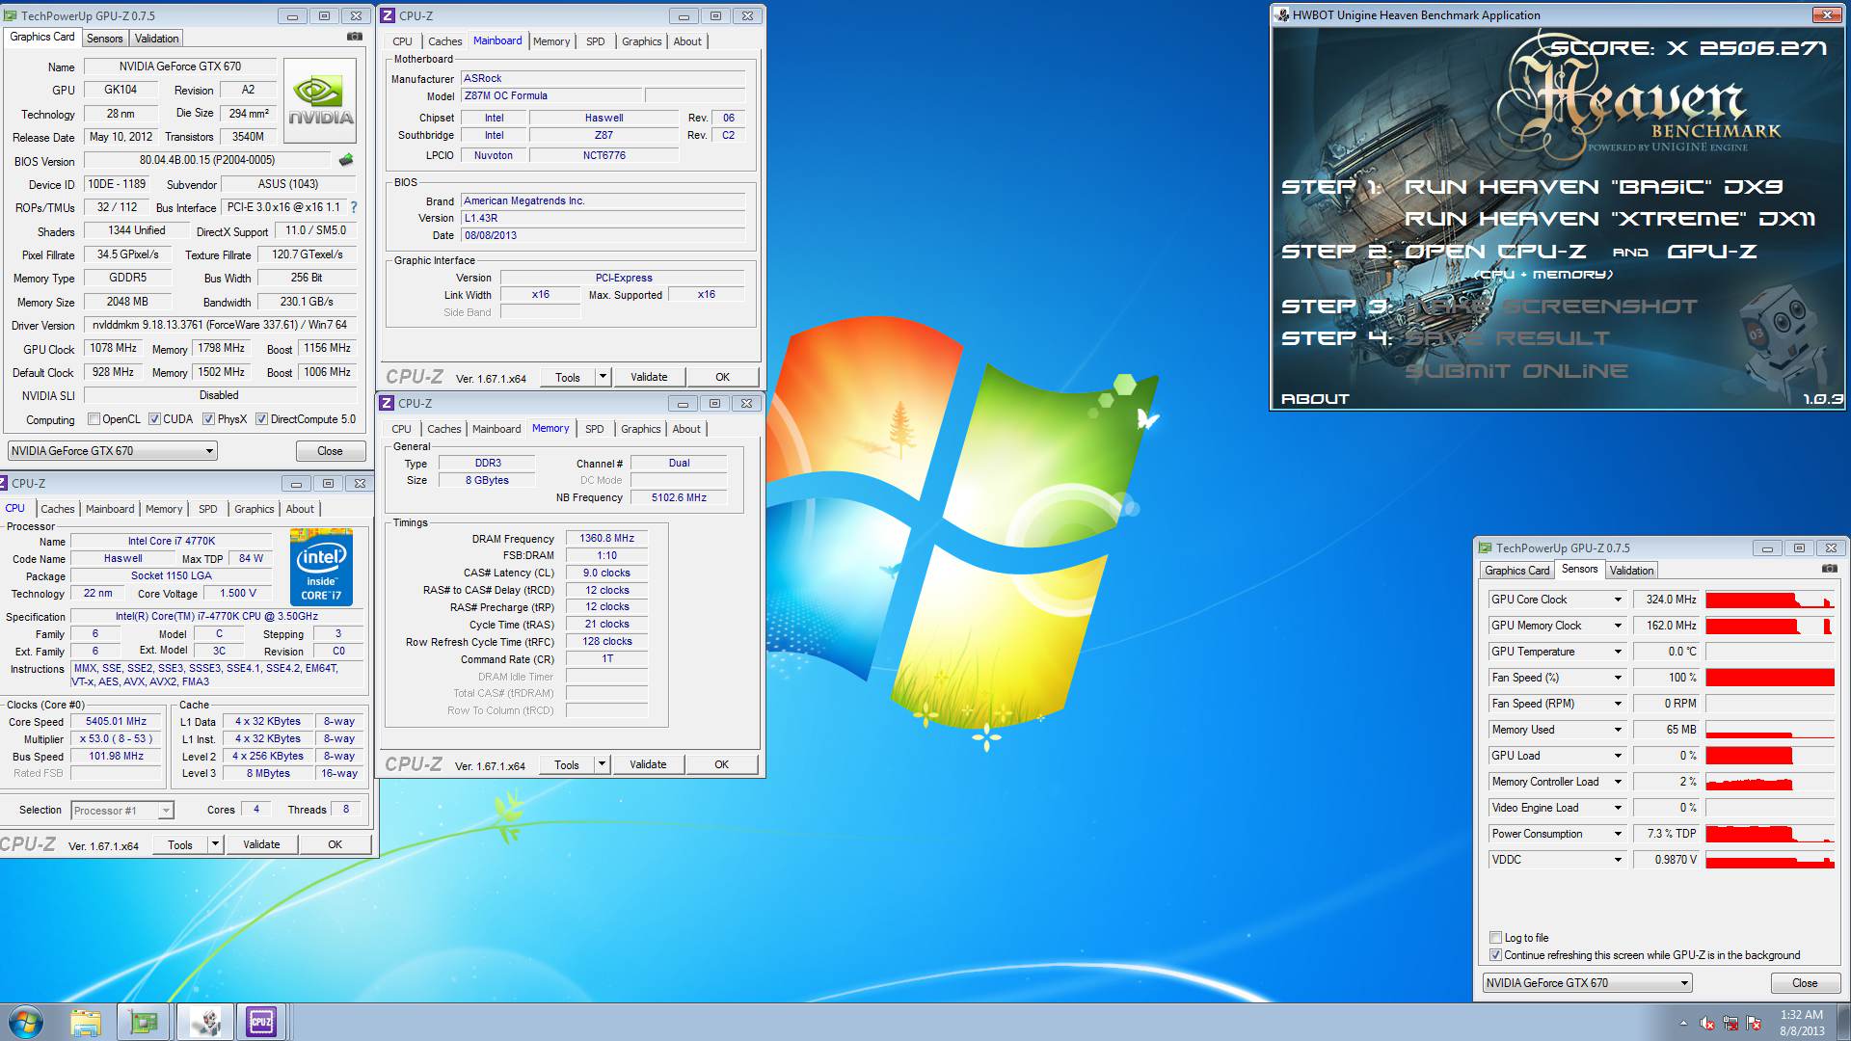Viewport: 1851px width, 1041px height.
Task: Click Close button in GPU-Z Sensors window
Action: point(1805,983)
